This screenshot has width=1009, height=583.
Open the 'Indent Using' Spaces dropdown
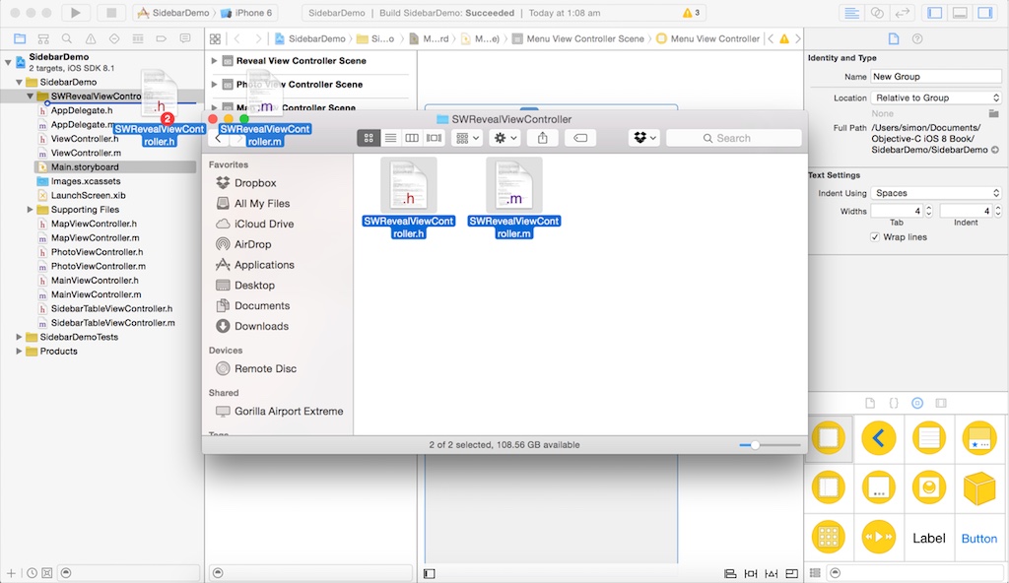click(936, 192)
